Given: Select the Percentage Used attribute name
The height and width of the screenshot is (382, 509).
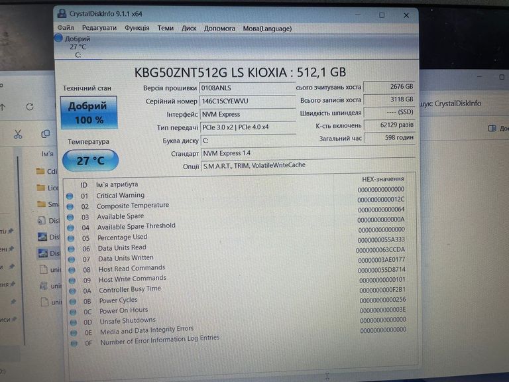Looking at the screenshot, I should (x=123, y=237).
